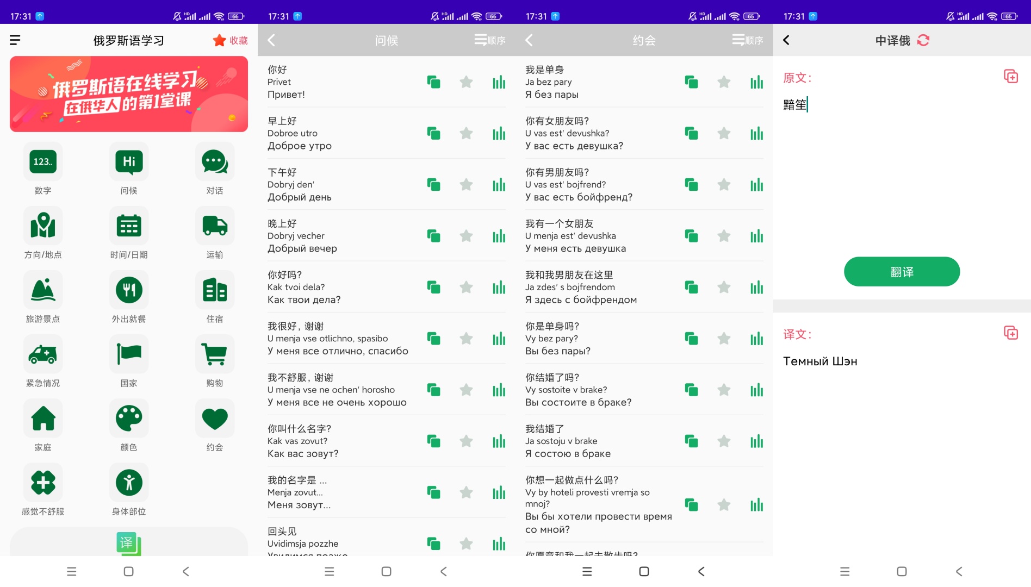Open the 收藏 favorites page
The height and width of the screenshot is (587, 1031).
pyautogui.click(x=231, y=40)
